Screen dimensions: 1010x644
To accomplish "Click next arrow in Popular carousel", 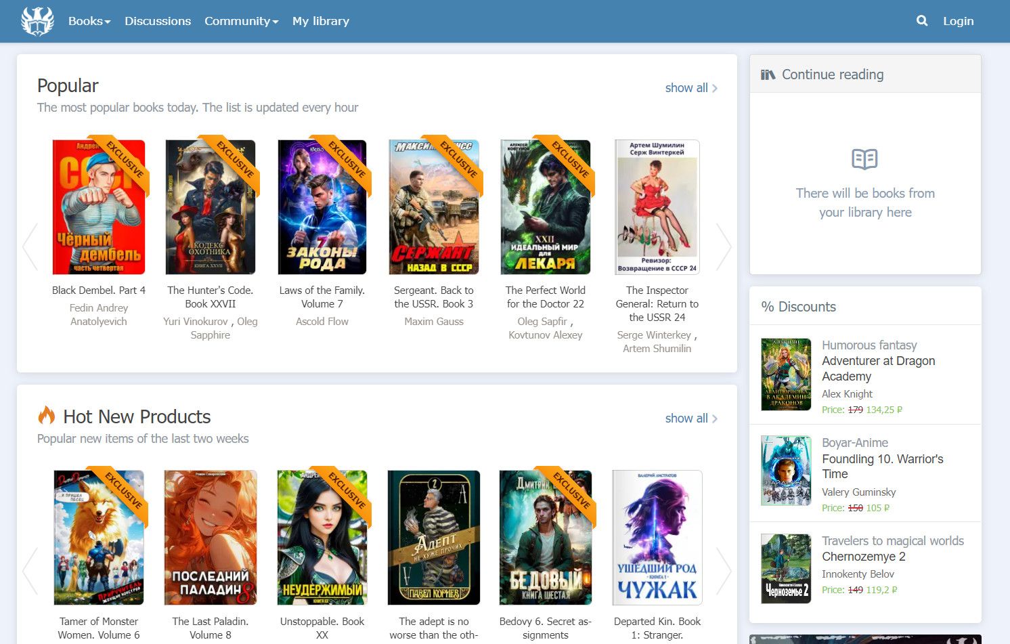I will tap(724, 246).
